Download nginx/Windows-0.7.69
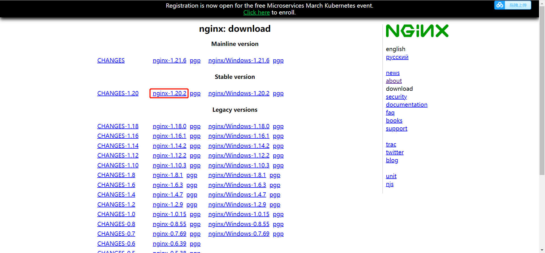 (x=239, y=234)
